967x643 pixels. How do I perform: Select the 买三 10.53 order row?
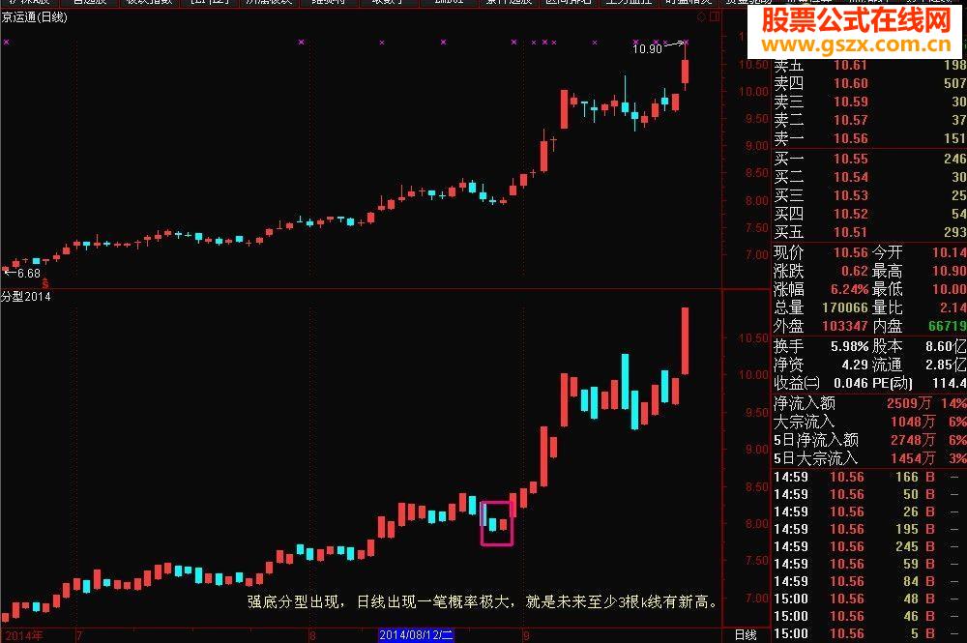pos(869,195)
